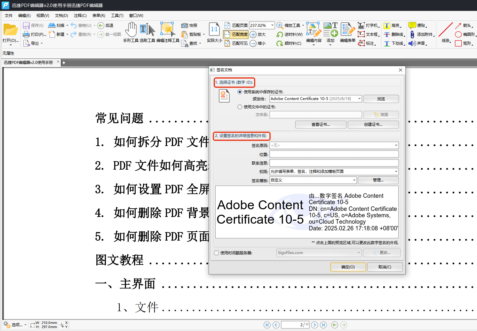Toggle the Fit Width view
Image resolution: width=477 pixels, height=331 pixels.
click(236, 34)
